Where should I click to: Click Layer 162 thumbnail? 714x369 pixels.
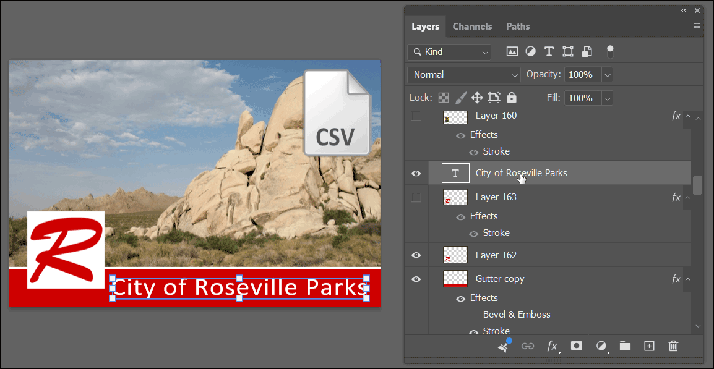click(455, 255)
